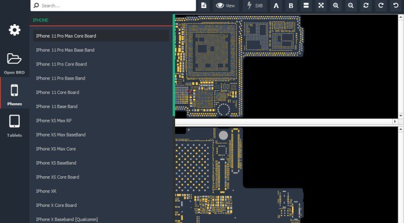Viewport: 404px width, 223px height.
Task: Click top board view scroll-down arrow
Action: coord(401,116)
